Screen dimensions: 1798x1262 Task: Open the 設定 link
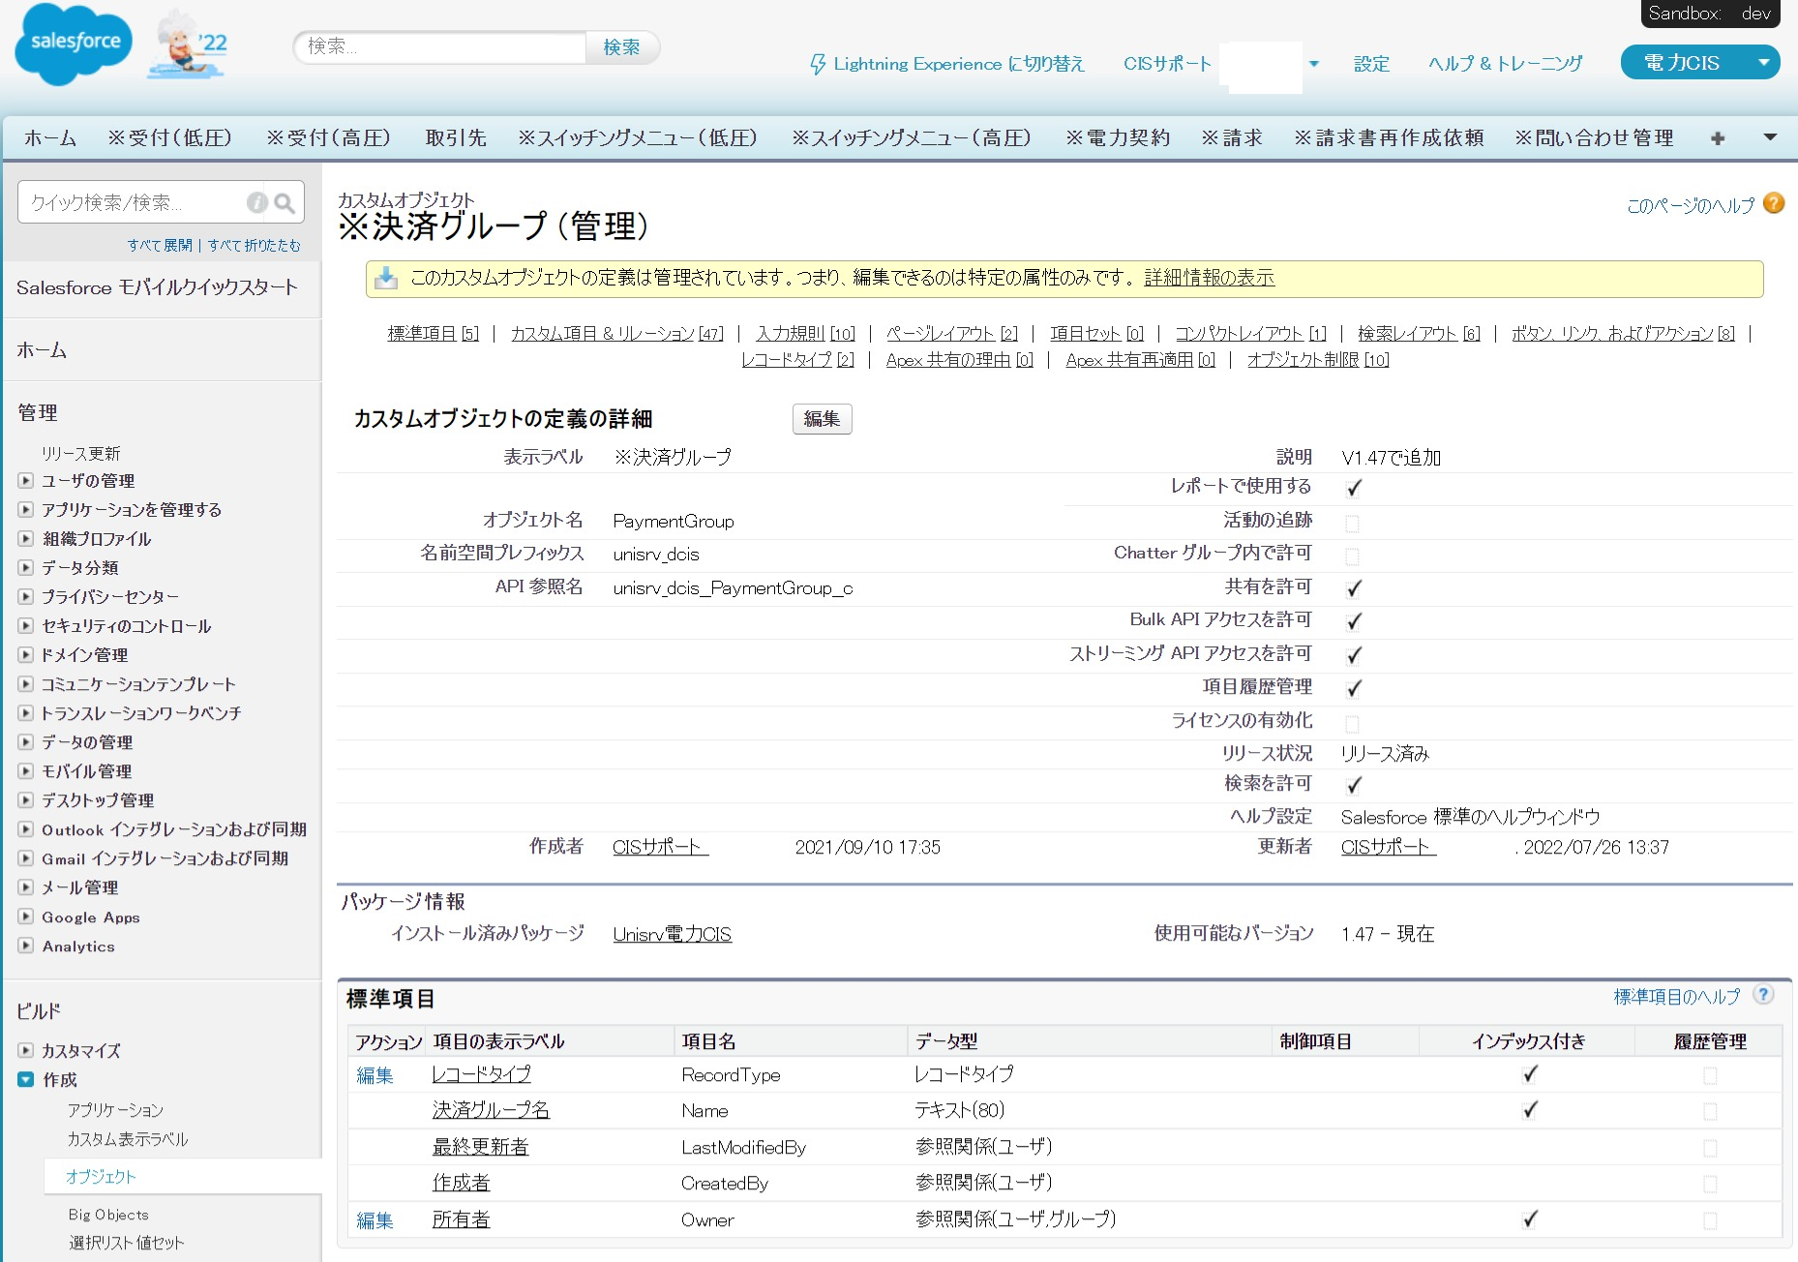(1371, 64)
